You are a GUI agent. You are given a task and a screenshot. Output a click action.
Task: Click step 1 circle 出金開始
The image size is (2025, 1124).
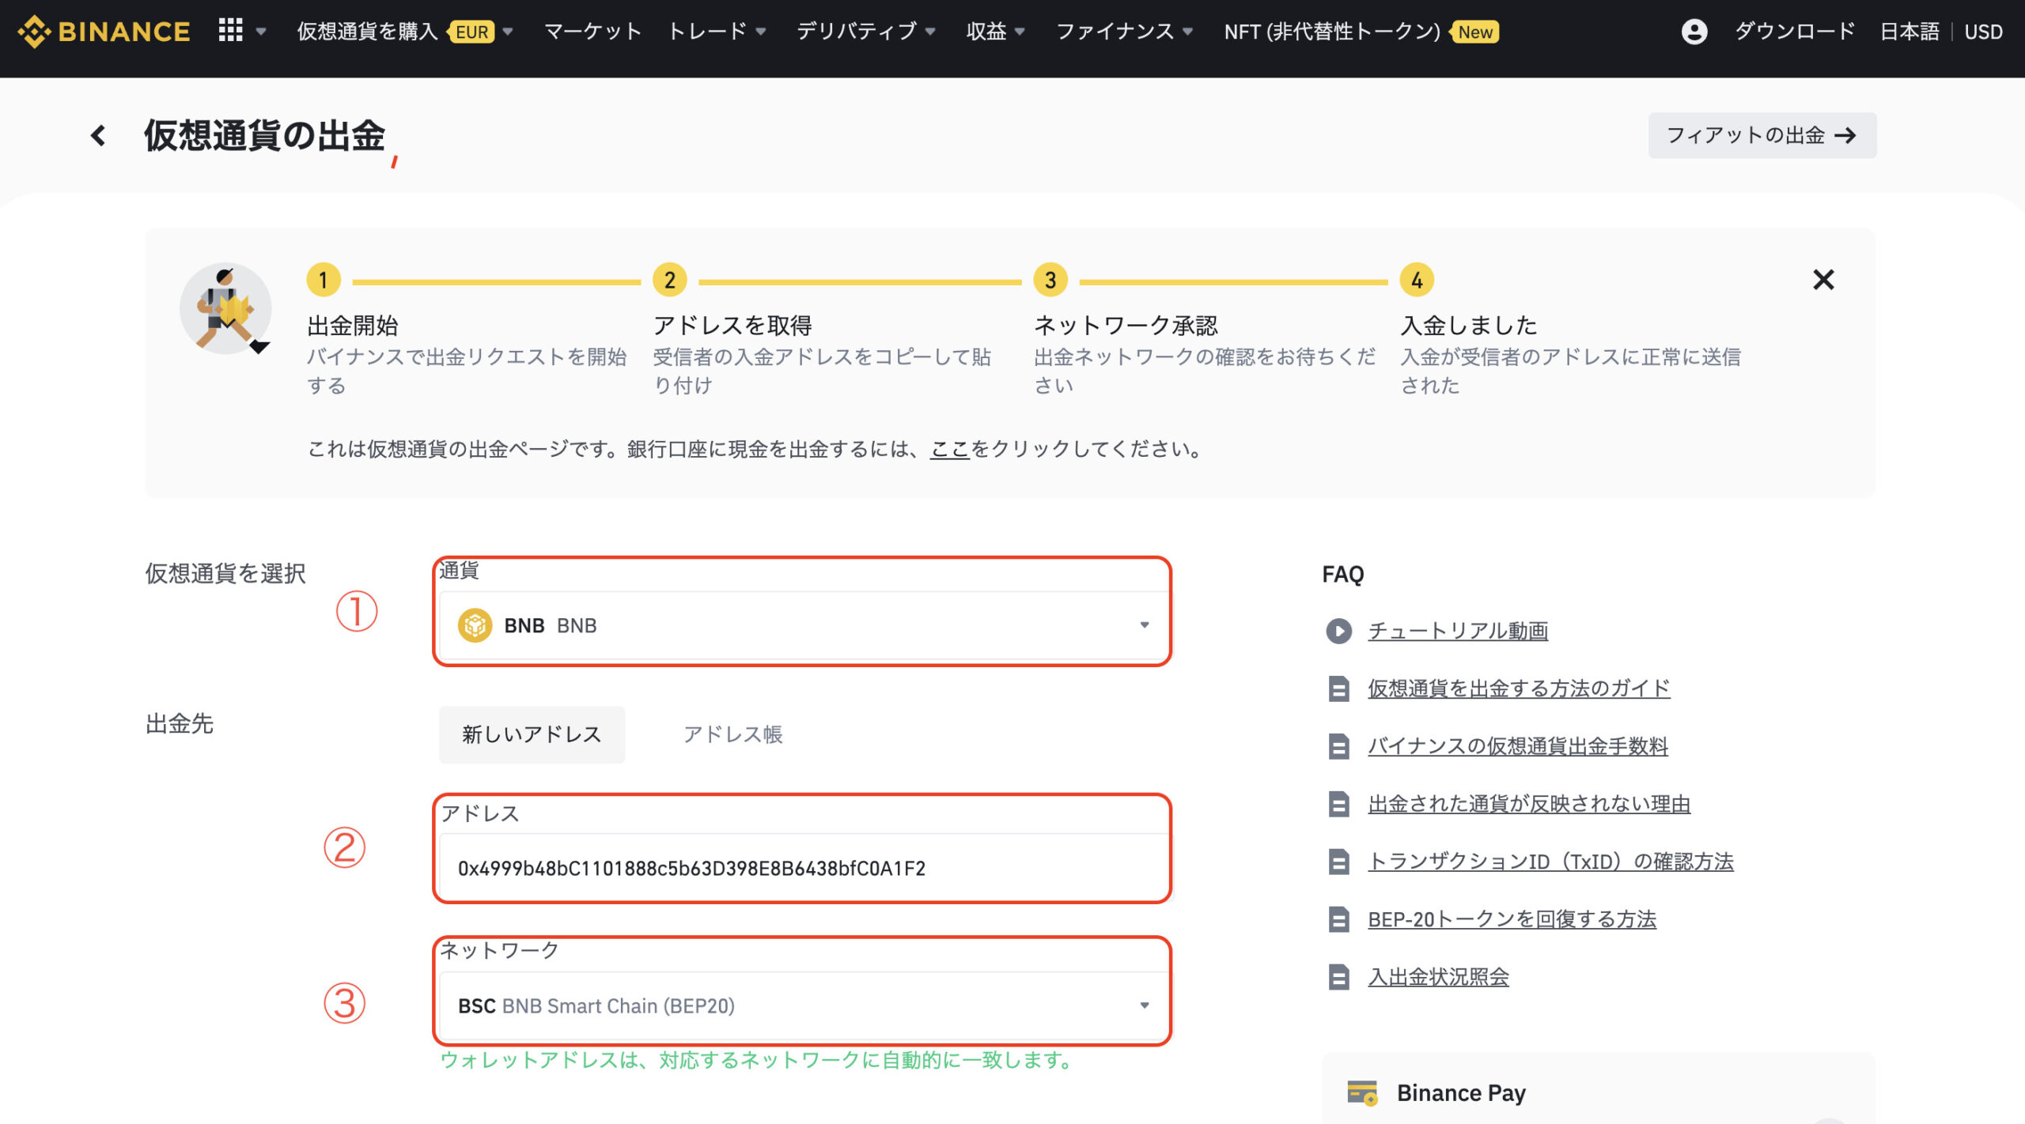coord(324,280)
